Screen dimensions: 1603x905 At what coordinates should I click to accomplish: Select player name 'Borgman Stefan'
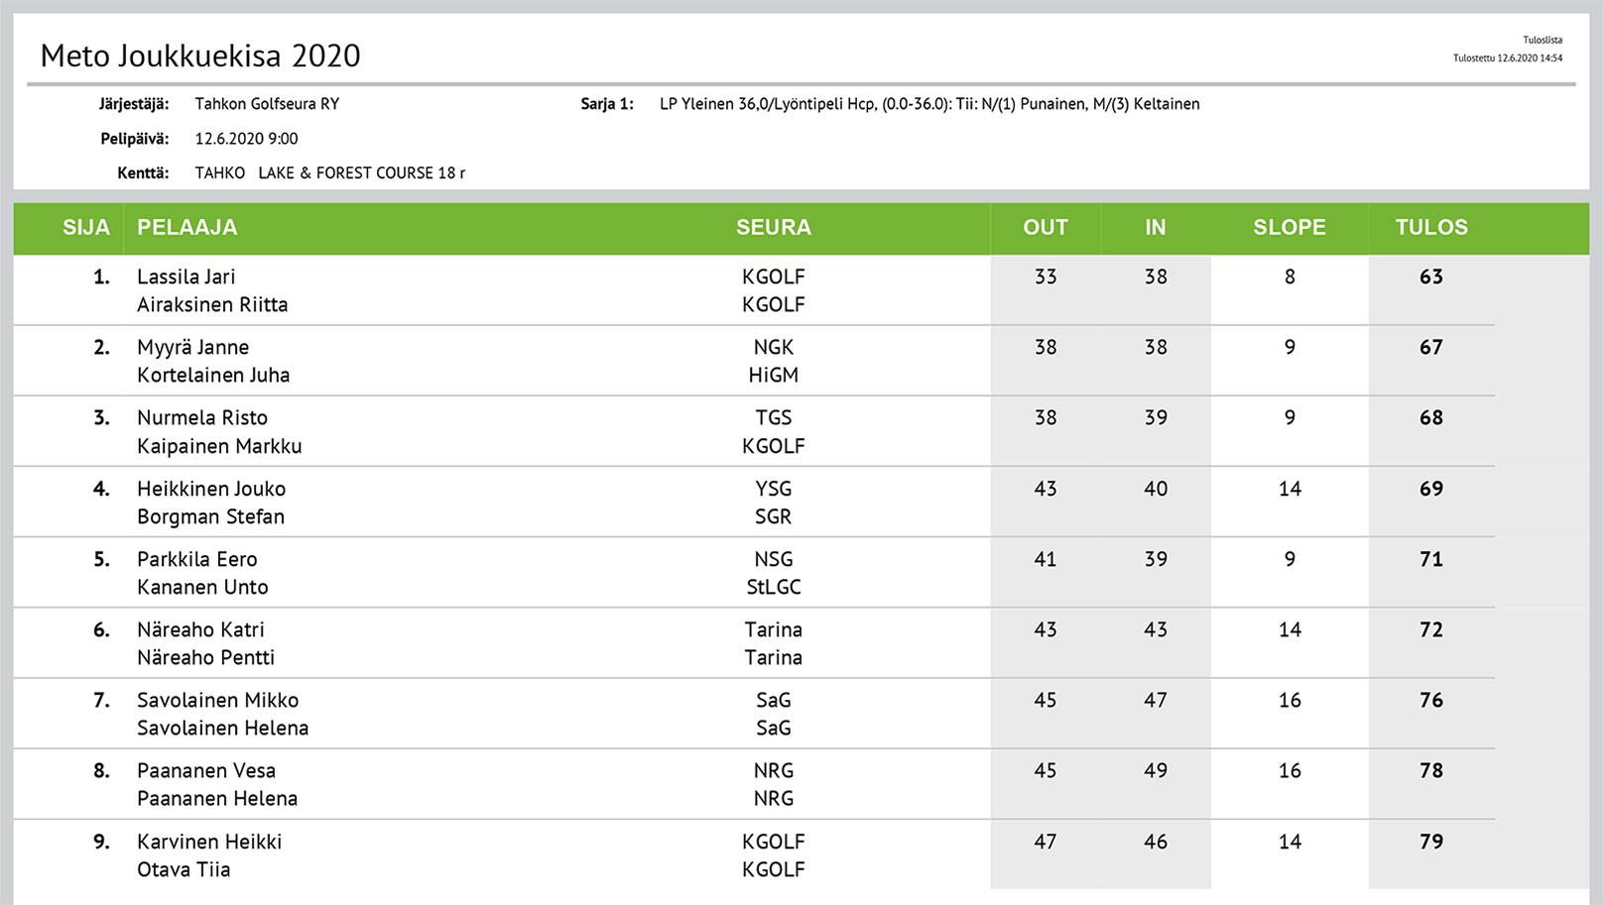pyautogui.click(x=210, y=516)
